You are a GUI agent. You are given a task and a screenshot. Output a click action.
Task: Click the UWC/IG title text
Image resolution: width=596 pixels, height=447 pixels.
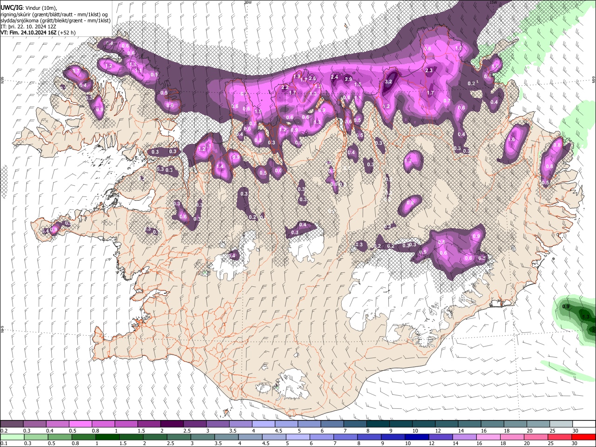click(11, 7)
